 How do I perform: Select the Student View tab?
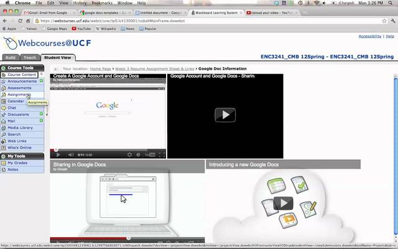click(58, 58)
